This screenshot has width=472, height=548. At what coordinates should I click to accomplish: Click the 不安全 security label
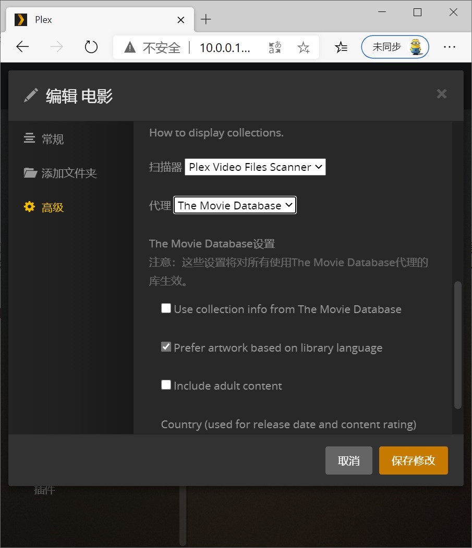point(161,47)
